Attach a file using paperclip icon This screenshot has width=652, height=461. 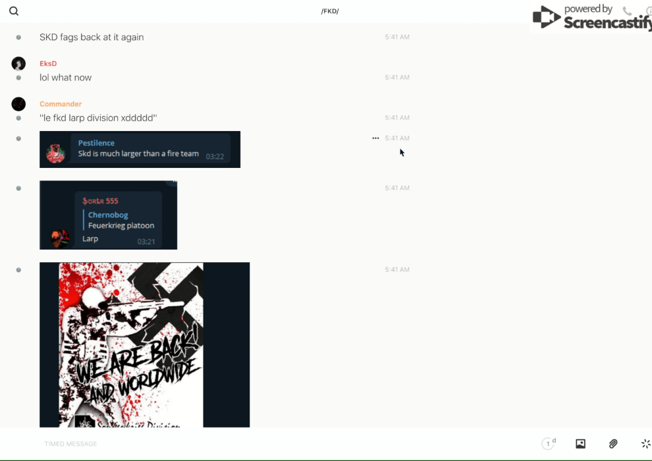[x=613, y=444]
